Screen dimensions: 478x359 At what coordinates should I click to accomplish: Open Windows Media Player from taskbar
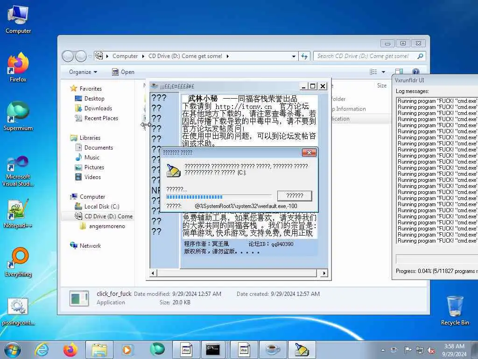click(x=127, y=350)
